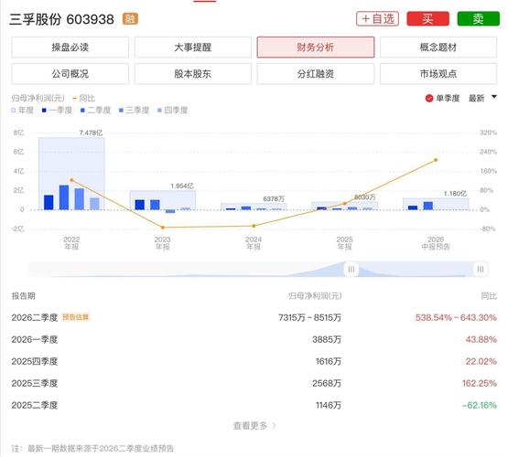The image size is (508, 457).
Task: Toggle 年度 legend series
Action: (23, 111)
